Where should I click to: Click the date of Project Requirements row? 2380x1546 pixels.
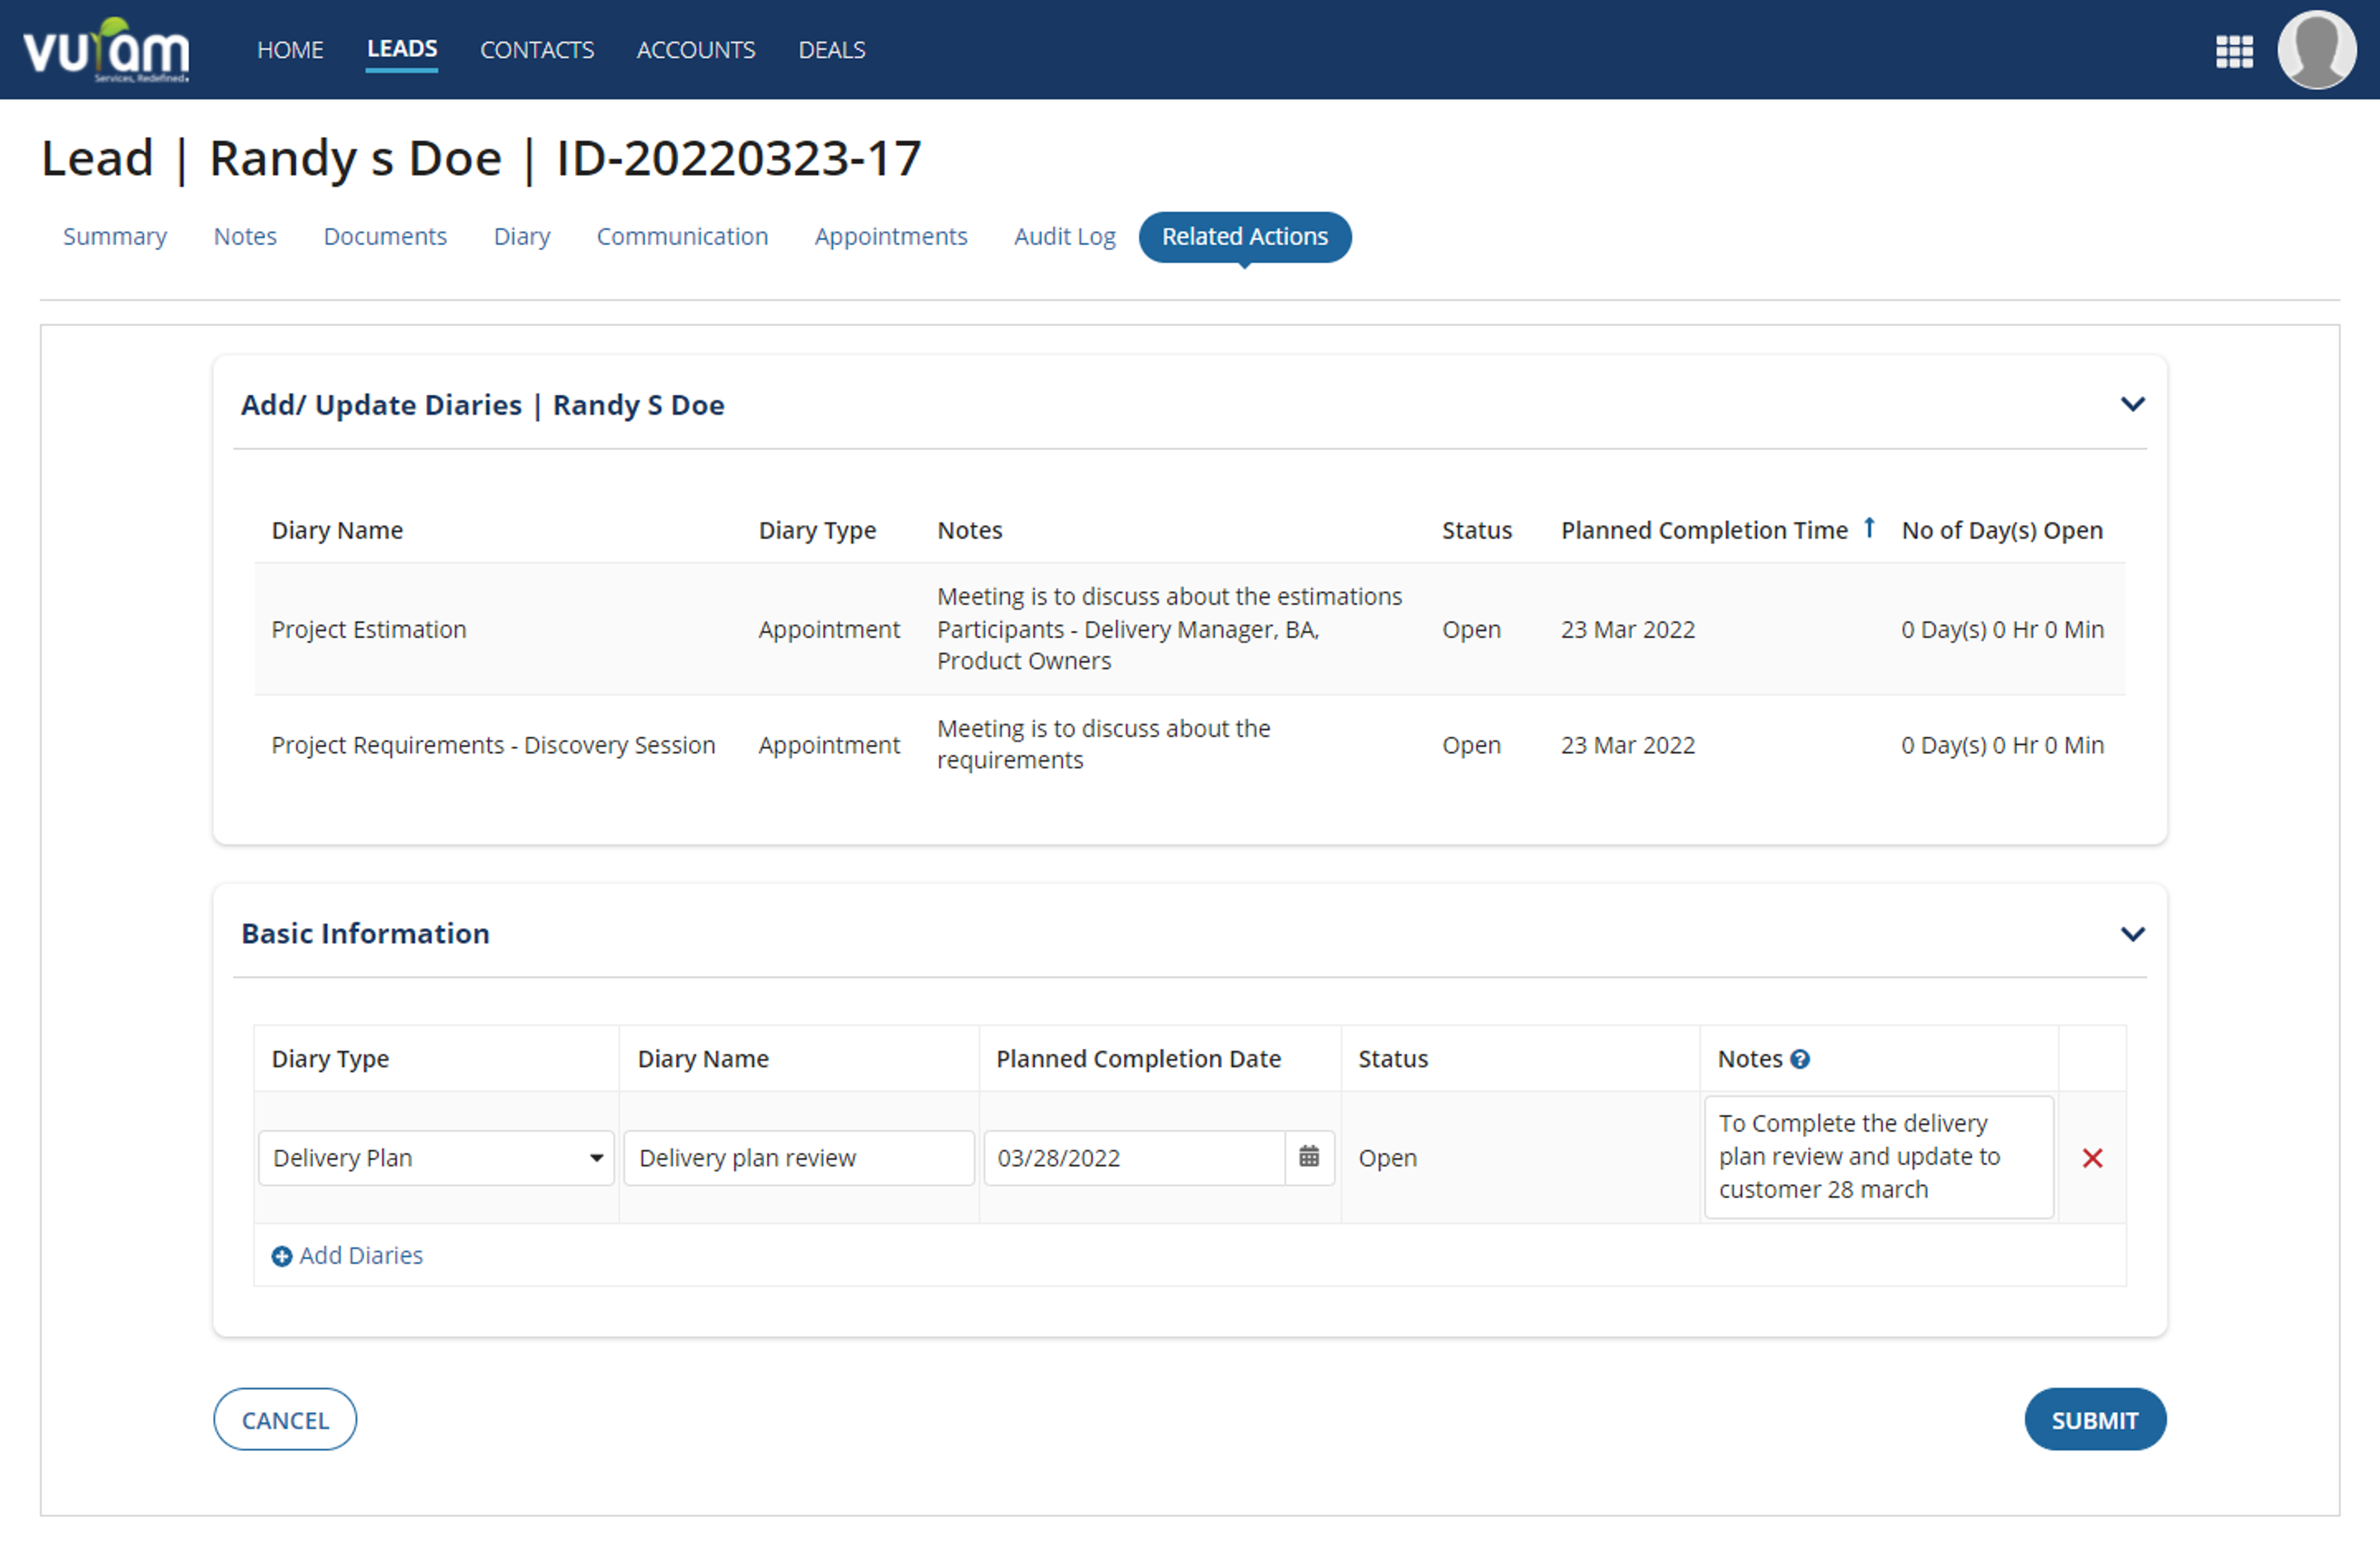[1628, 746]
